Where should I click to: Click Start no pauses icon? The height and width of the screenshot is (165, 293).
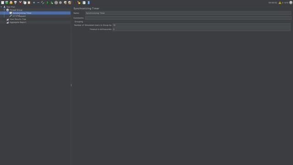52,3
